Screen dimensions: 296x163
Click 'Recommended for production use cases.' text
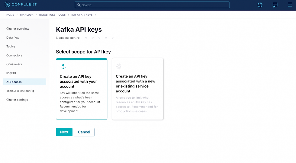point(137,109)
